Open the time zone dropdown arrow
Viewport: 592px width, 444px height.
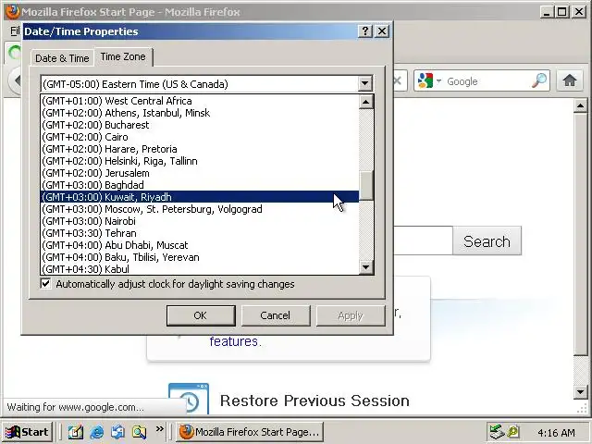click(x=365, y=83)
